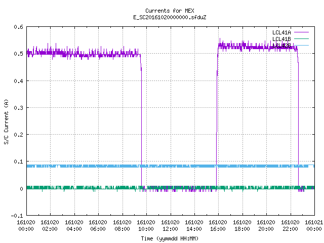Click the 0.1 y-axis tick value

click(x=18, y=161)
